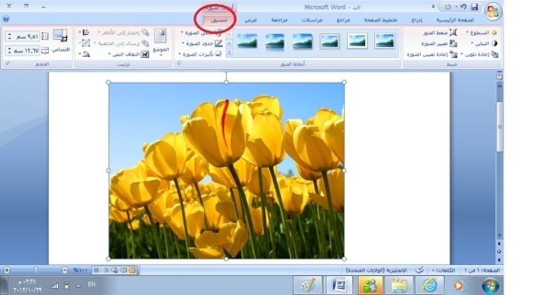This screenshot has height=295, width=550.
Task: Open Paint from the Windows taskbar
Action: pyautogui.click(x=308, y=285)
